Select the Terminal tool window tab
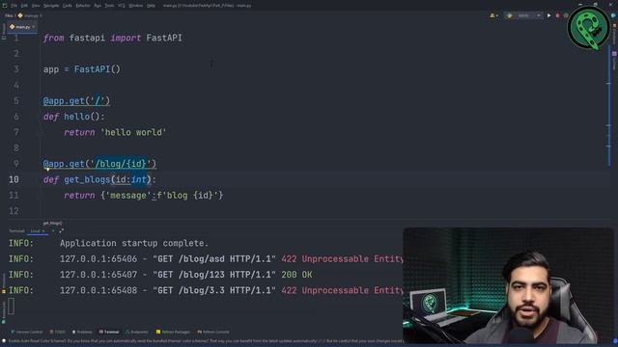The image size is (618, 347). (x=109, y=332)
